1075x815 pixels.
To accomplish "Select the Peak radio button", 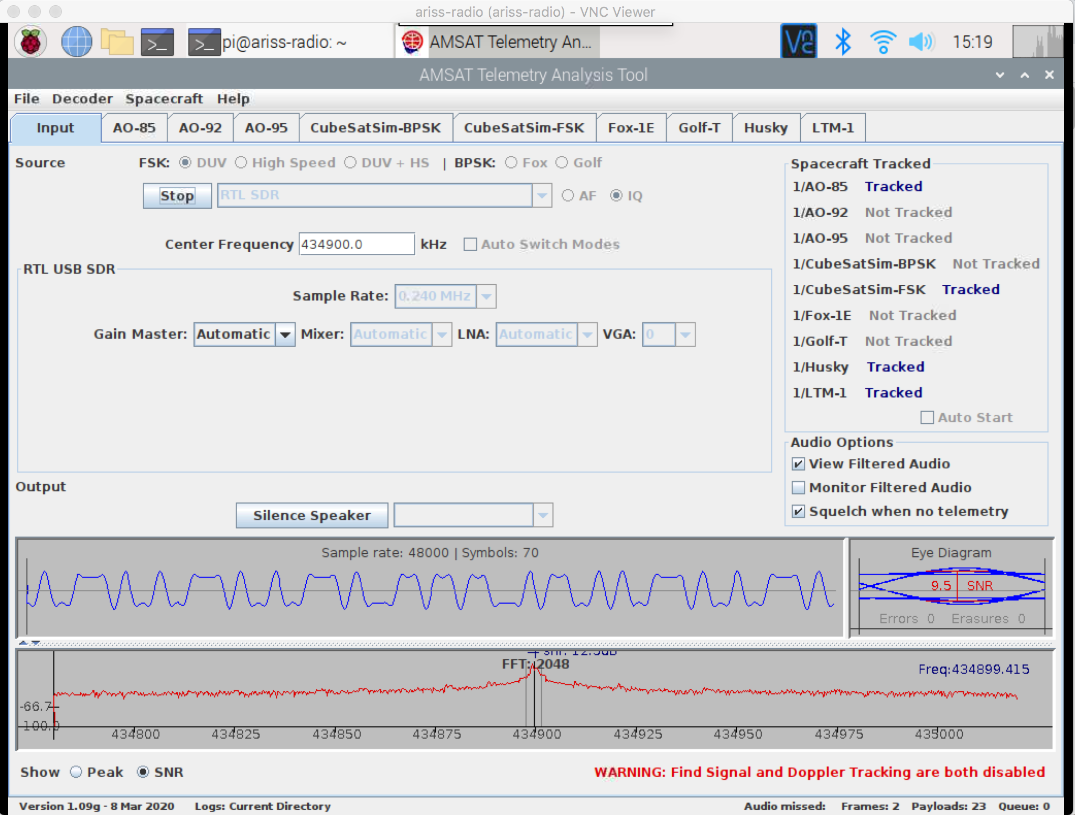I will (x=76, y=772).
